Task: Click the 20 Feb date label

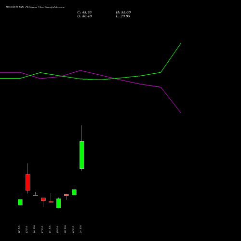Action: (x=65, y=229)
